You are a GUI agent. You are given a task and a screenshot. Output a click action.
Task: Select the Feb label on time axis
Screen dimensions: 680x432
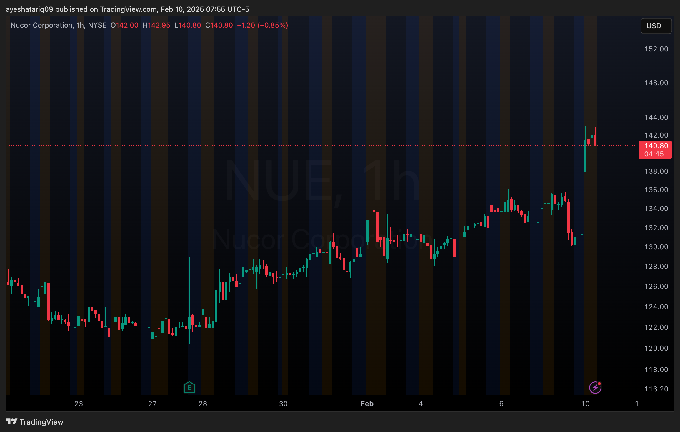click(x=367, y=404)
